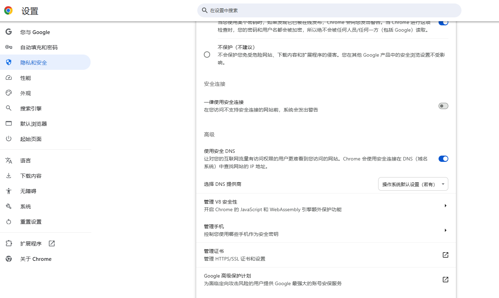Image resolution: width=499 pixels, height=298 pixels.
Task: Click the translate icon for 语言
Action: coord(9,160)
